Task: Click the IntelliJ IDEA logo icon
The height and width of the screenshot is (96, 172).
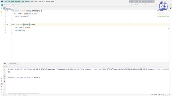Action: [x=2, y=2]
